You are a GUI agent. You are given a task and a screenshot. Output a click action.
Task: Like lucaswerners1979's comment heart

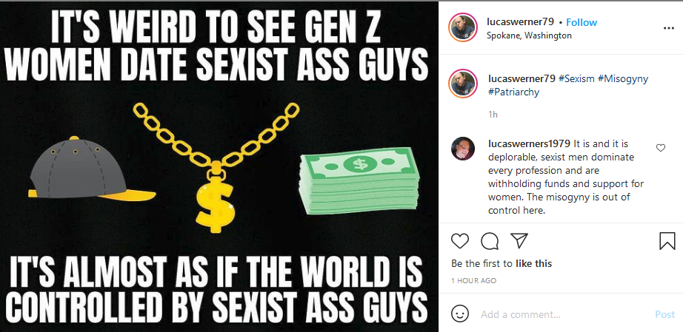coord(660,148)
